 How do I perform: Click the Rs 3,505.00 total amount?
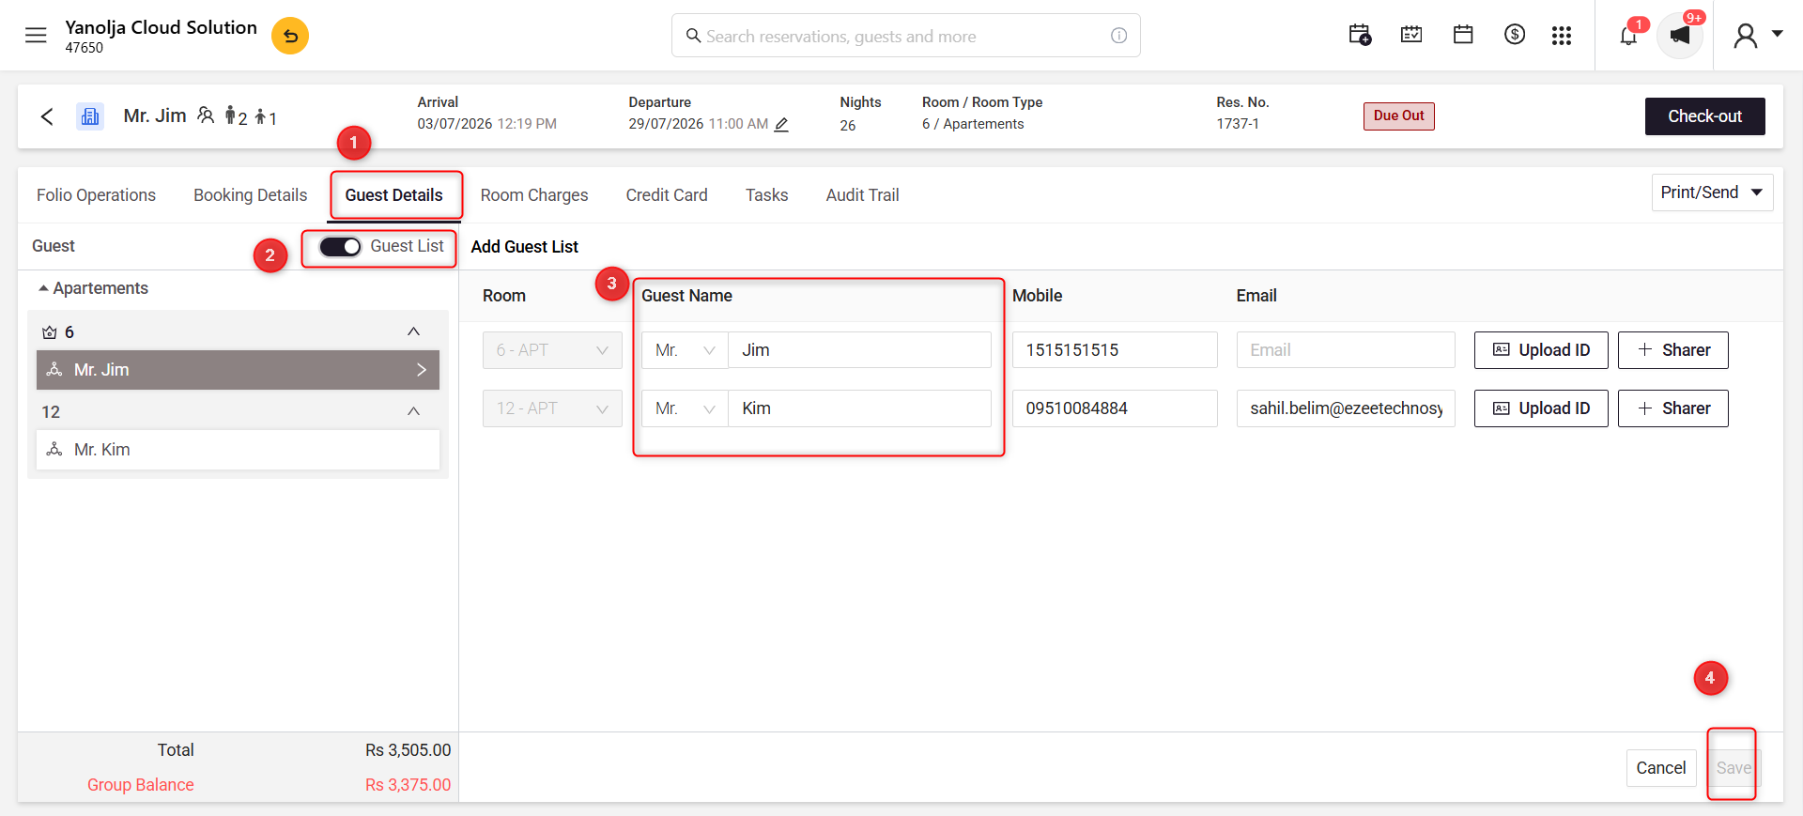tap(408, 750)
